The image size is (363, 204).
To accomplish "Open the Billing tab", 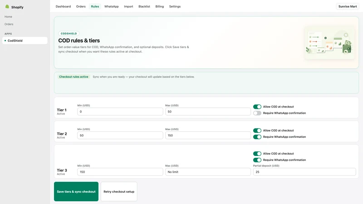I will click(x=160, y=6).
